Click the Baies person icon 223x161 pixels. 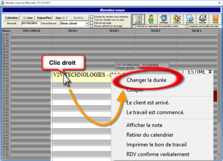[x=151, y=19]
